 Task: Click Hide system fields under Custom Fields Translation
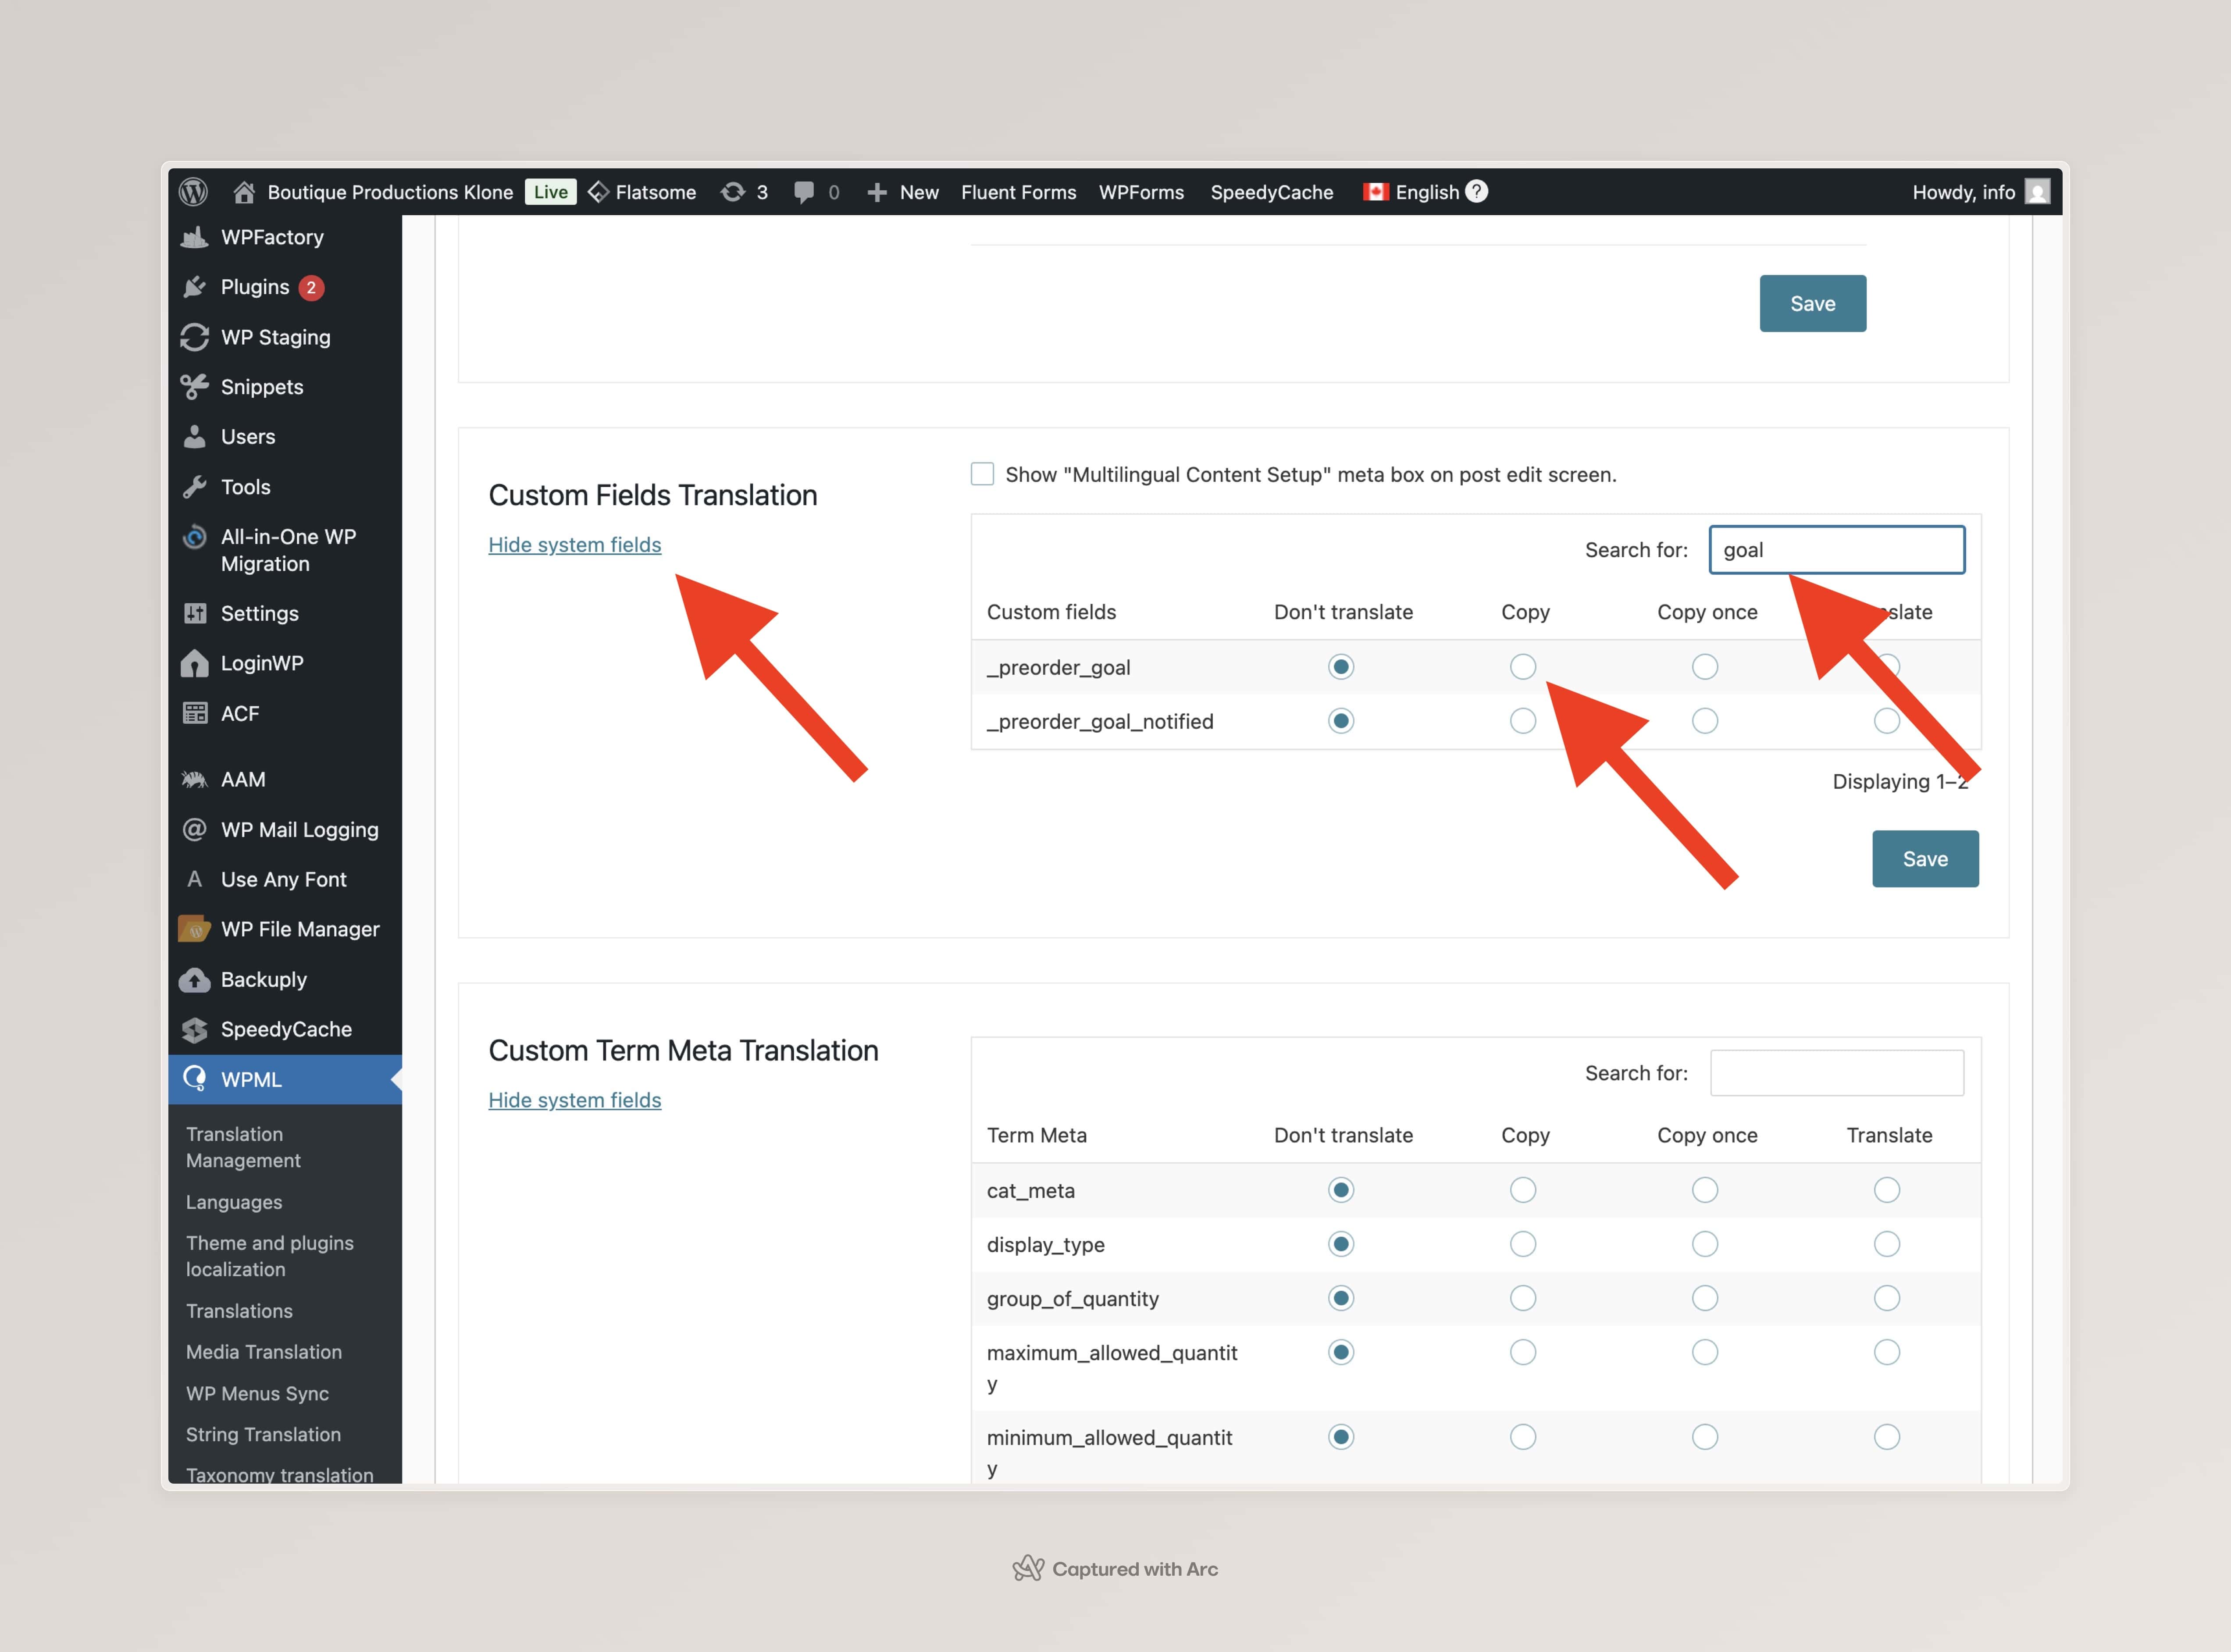point(574,545)
